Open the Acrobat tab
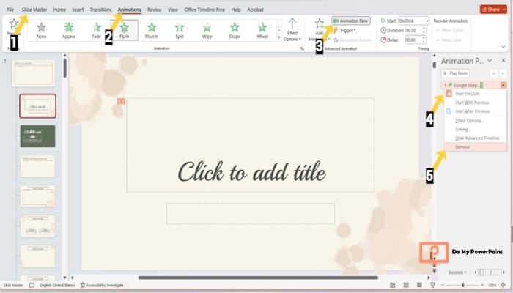Viewport: 513px width, 293px height. click(x=255, y=10)
